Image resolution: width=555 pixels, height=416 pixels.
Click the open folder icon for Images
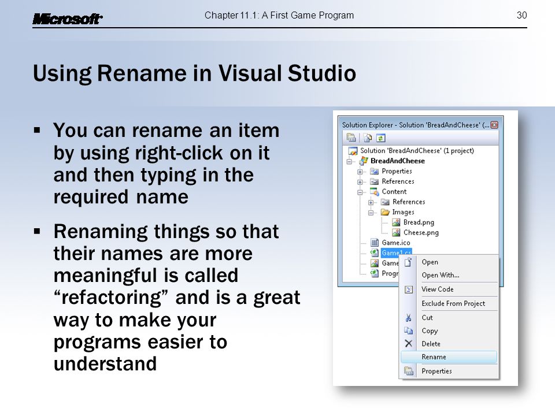click(x=385, y=212)
